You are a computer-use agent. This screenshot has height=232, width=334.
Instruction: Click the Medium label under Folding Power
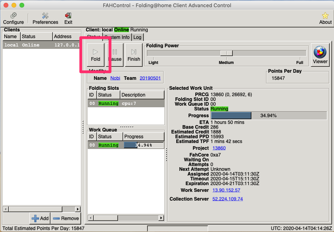(226, 62)
